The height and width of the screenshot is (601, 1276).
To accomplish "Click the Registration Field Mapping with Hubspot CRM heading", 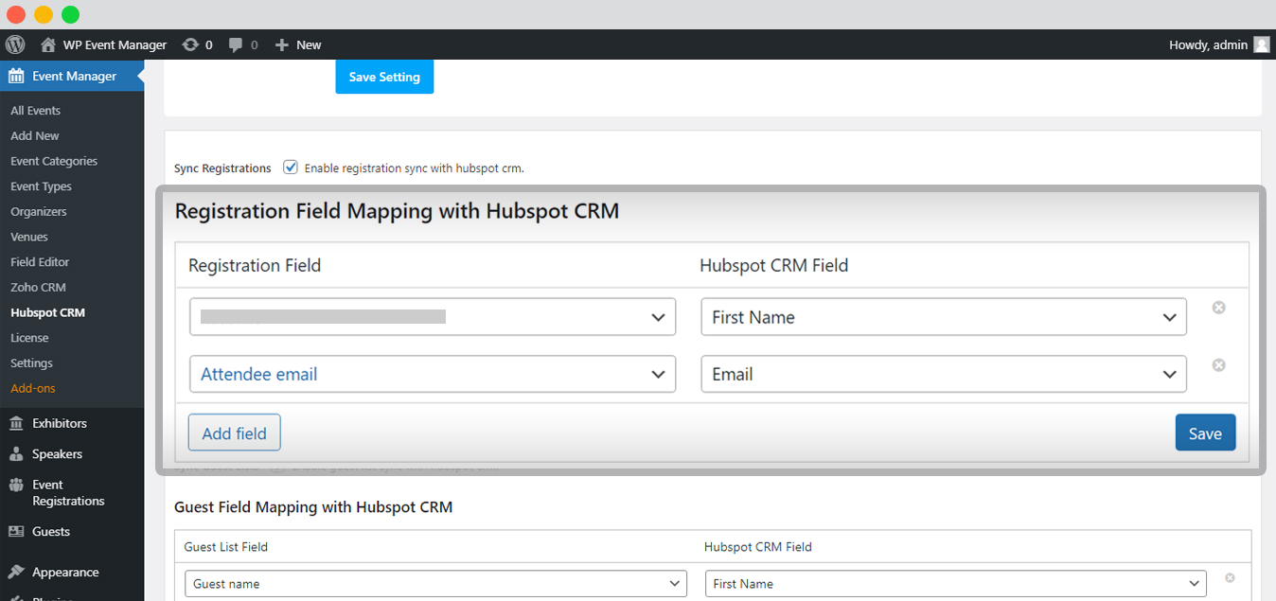I will coord(398,211).
